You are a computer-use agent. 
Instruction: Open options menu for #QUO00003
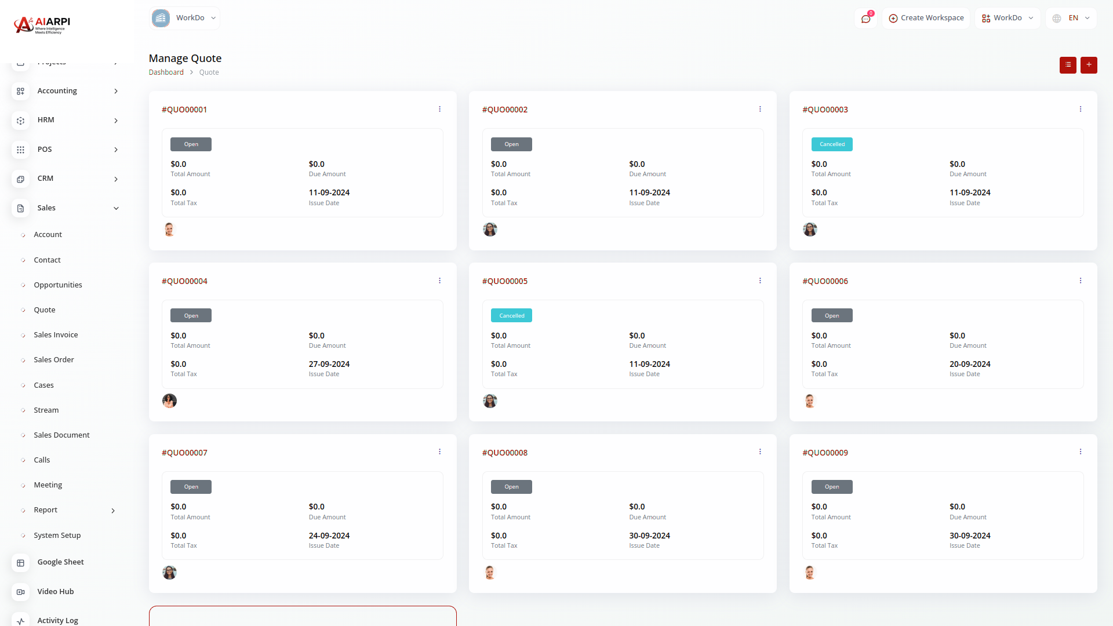click(1081, 109)
